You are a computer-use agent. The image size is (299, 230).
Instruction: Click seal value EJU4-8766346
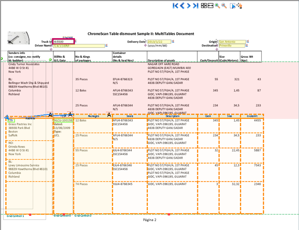pyautogui.click(x=122, y=166)
